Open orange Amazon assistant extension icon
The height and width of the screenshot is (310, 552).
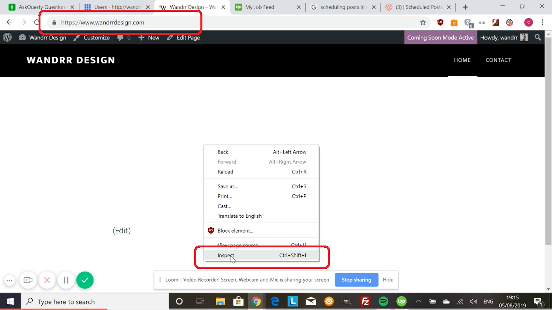(454, 22)
